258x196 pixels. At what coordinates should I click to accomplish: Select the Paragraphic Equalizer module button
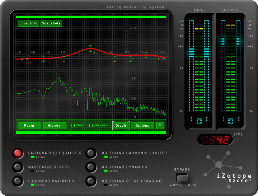coord(18,153)
